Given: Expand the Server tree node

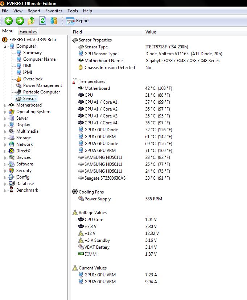Looking at the screenshot, I should click(5, 119).
